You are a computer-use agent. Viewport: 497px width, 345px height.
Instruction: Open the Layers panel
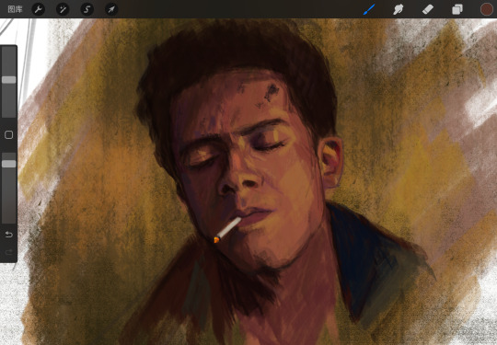tap(457, 9)
